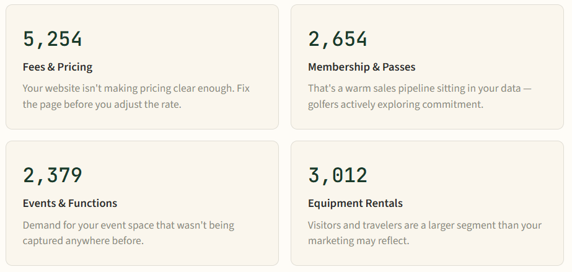This screenshot has width=572, height=272.
Task: Click the pricing clarity description text
Action: point(136,96)
